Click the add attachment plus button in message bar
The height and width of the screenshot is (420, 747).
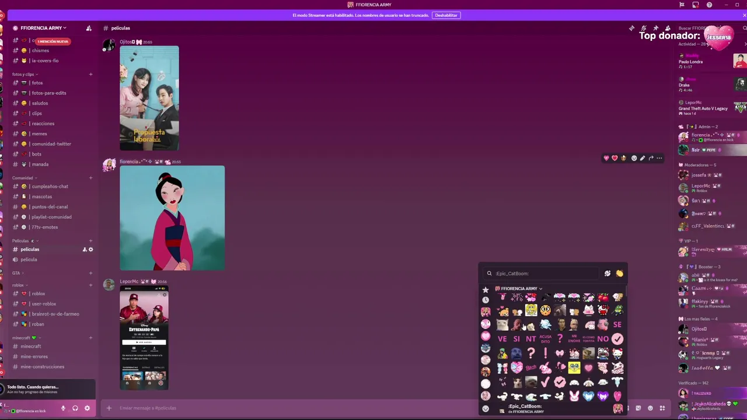[x=109, y=408]
